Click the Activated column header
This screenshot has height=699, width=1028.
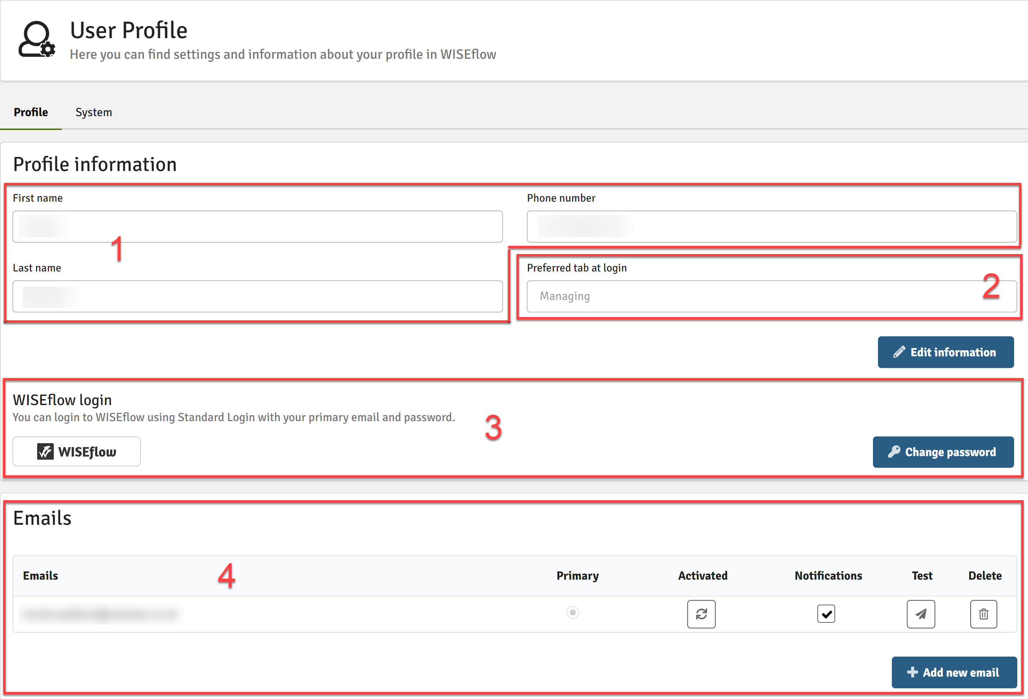tap(703, 576)
